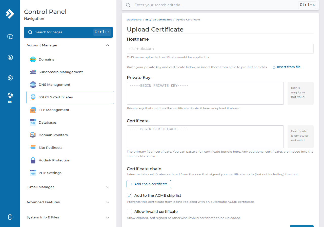Click the SSL certificate badge icon
This screenshot has width=324, height=227.
click(x=33, y=97)
